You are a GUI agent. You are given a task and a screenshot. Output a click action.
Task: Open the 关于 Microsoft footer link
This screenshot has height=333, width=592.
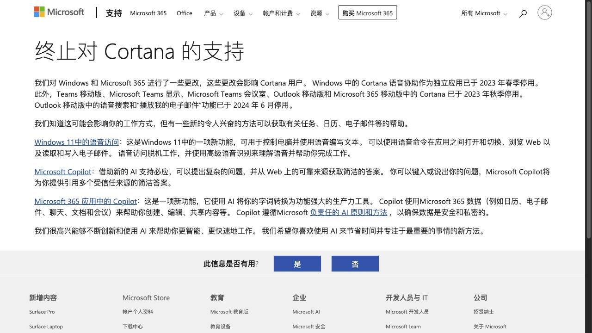(490, 327)
